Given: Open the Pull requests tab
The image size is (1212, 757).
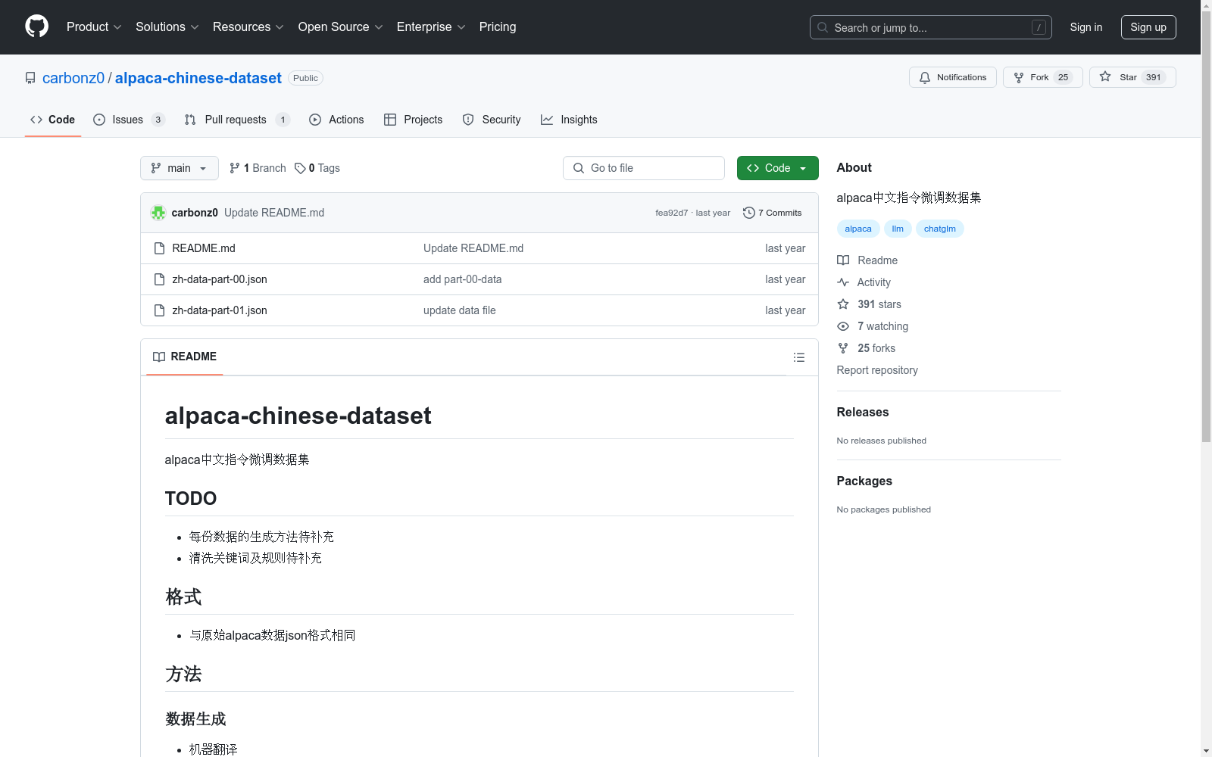Looking at the screenshot, I should point(237,120).
